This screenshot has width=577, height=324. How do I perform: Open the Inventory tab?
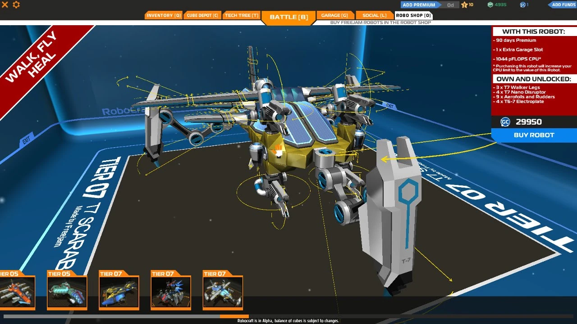[x=163, y=15]
